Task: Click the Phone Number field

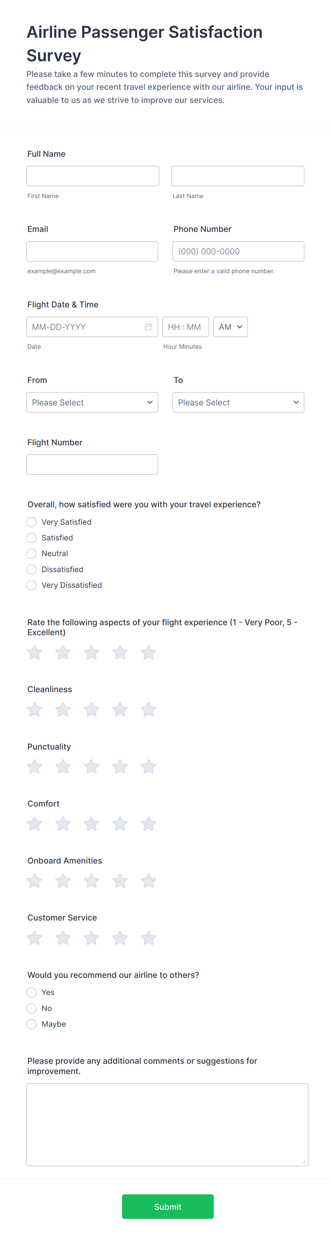Action: tap(238, 251)
